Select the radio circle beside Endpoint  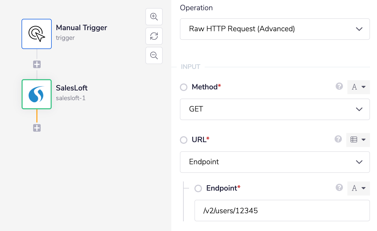(x=198, y=188)
